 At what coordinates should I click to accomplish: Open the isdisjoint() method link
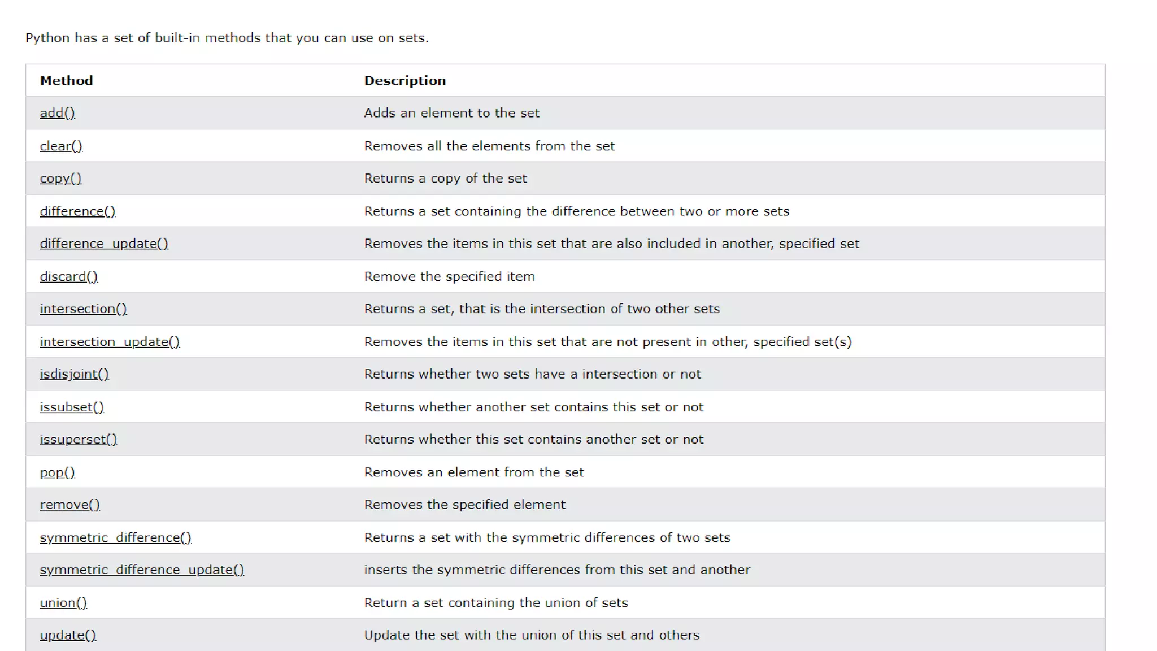(x=74, y=374)
